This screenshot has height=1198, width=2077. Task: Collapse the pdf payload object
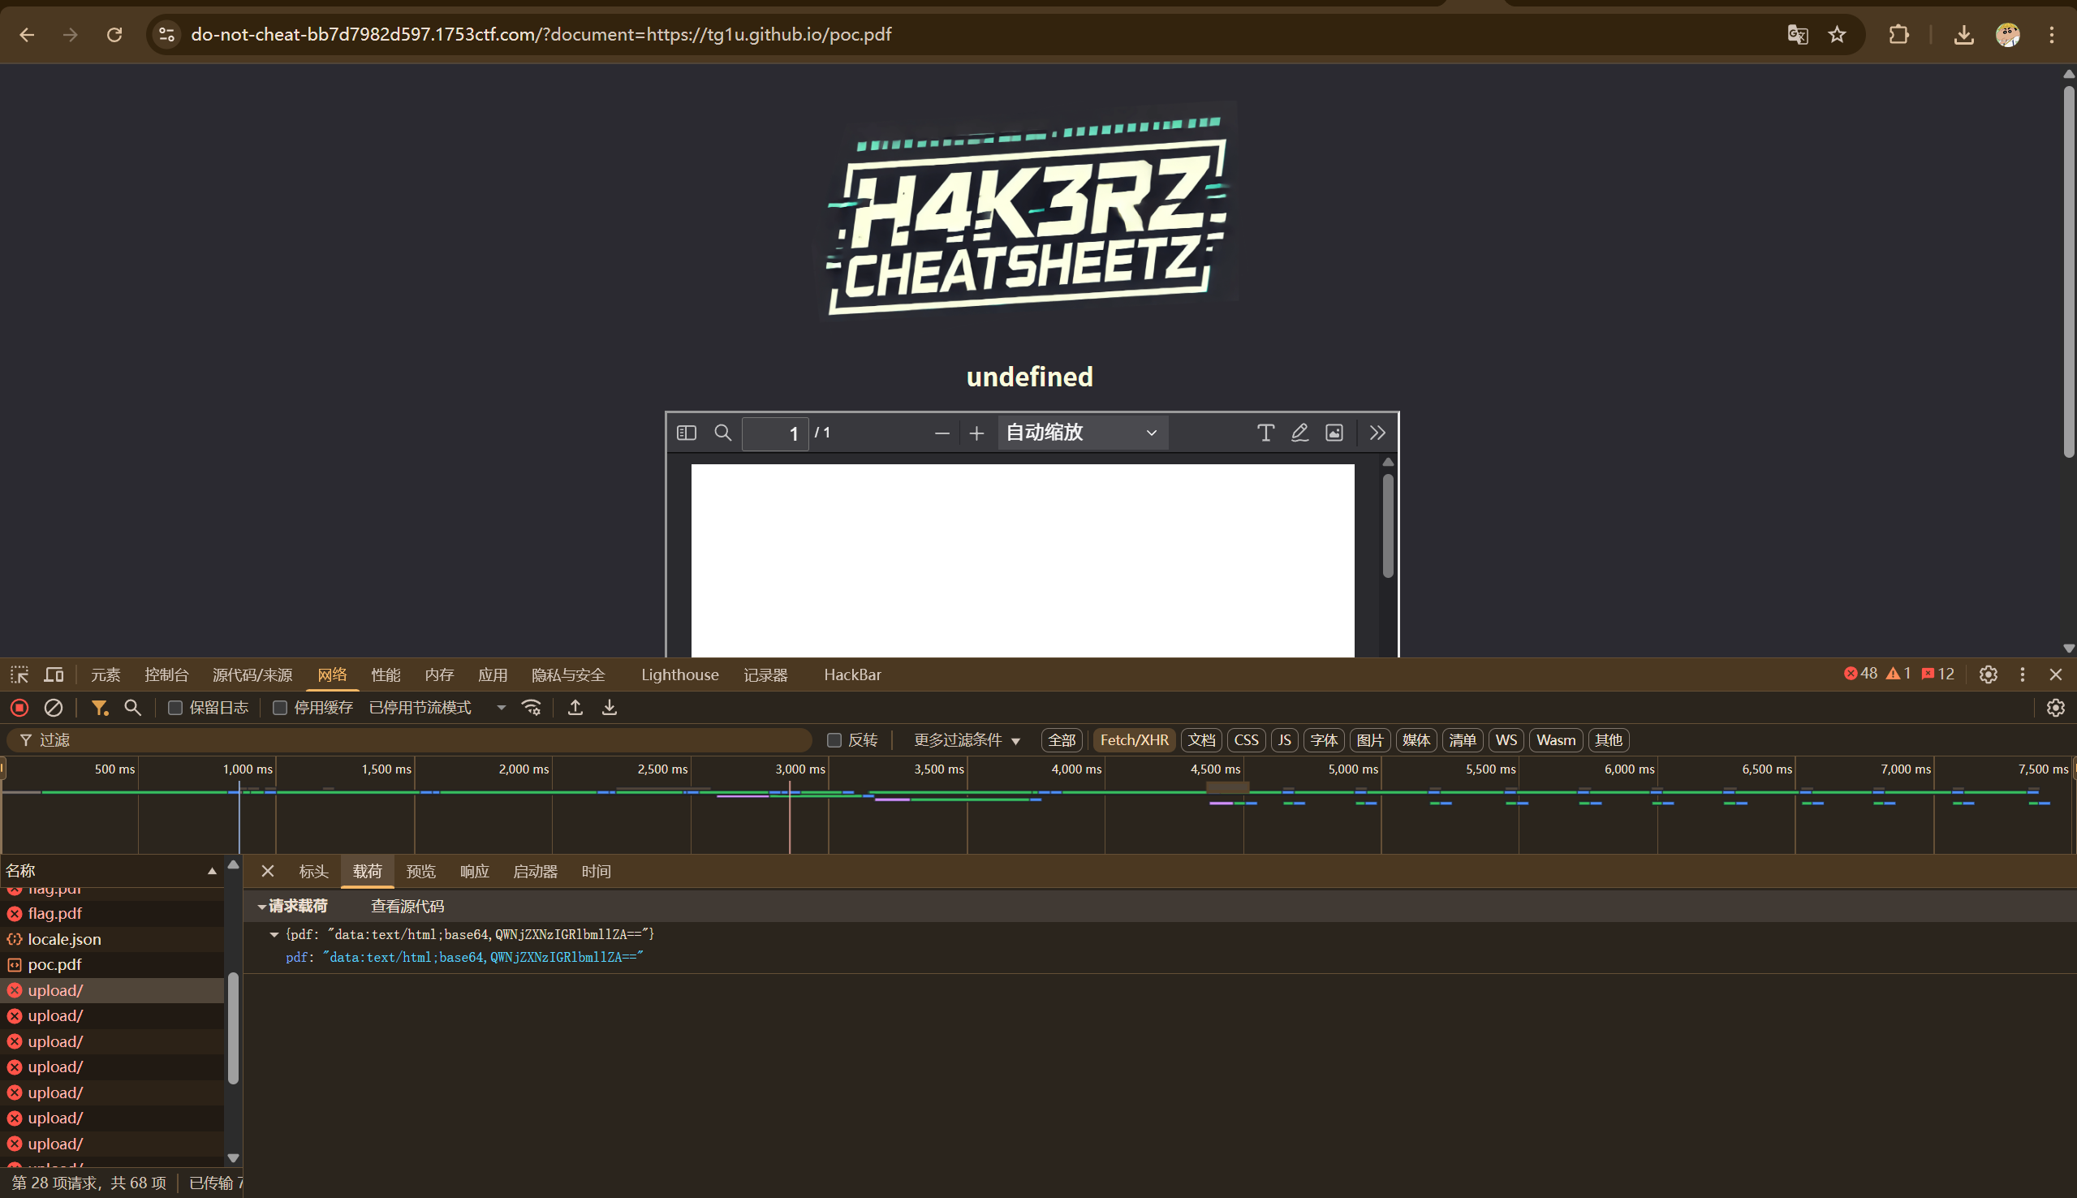(274, 935)
